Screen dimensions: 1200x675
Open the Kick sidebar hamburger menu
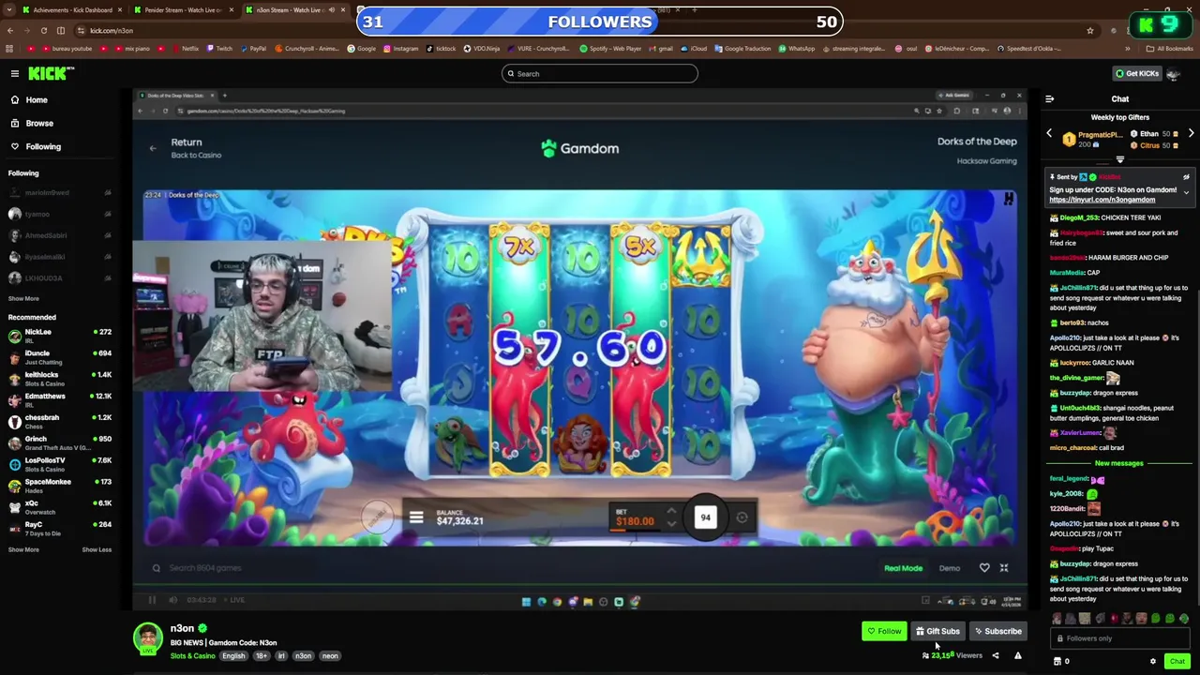click(15, 73)
